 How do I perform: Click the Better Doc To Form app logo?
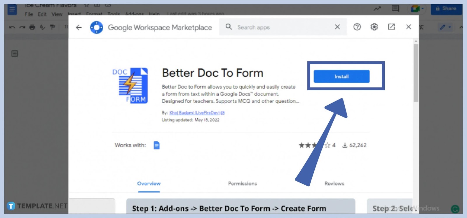click(130, 86)
